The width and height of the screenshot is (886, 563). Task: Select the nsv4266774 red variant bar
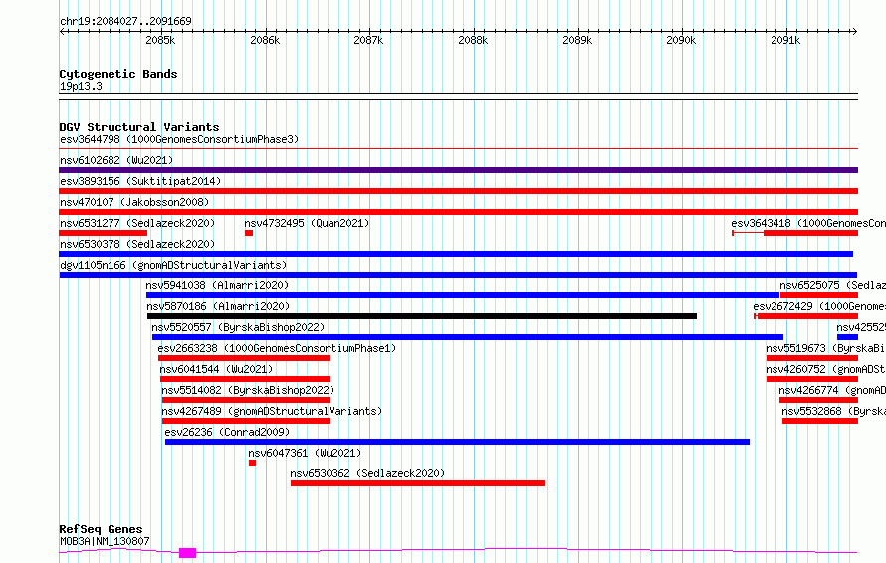pyautogui.click(x=818, y=400)
